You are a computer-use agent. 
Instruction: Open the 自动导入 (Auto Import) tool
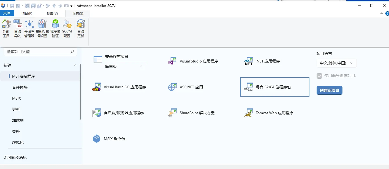click(x=18, y=28)
